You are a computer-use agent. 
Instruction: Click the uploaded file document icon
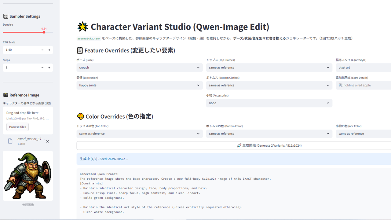(x=10, y=141)
